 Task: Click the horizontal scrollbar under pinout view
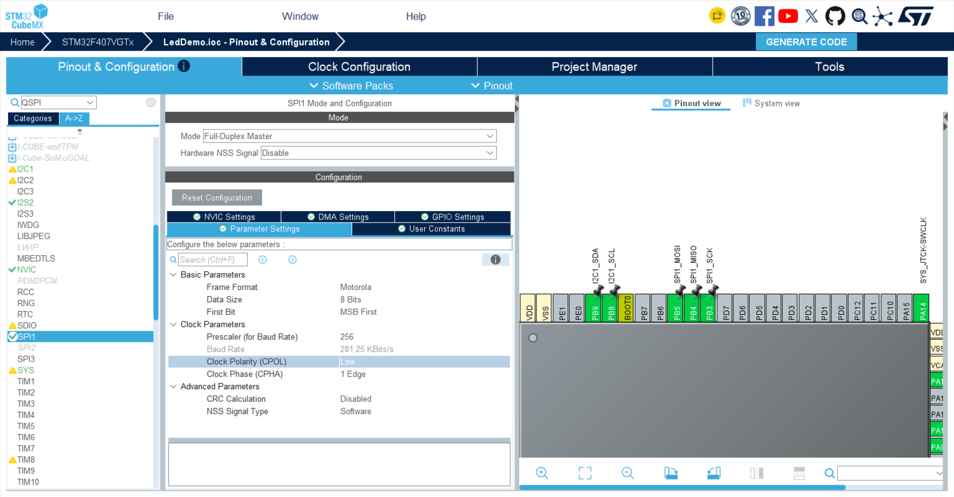tap(682, 488)
